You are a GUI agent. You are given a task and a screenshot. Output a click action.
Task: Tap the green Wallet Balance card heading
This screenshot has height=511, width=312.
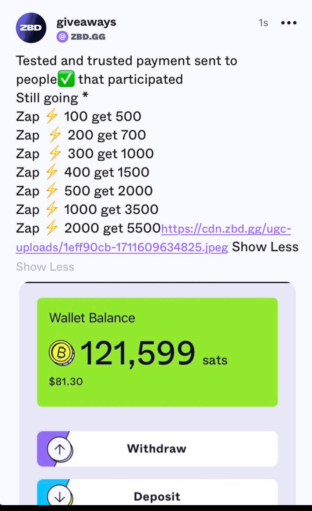point(92,318)
